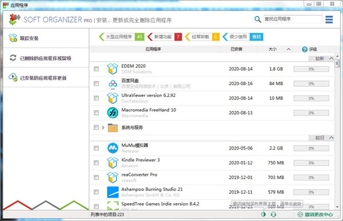Open the hamburger menu
The height and width of the screenshot is (221, 343).
tap(329, 19)
